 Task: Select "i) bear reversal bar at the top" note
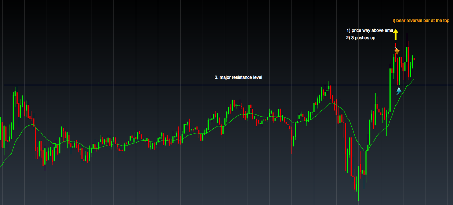(x=421, y=21)
